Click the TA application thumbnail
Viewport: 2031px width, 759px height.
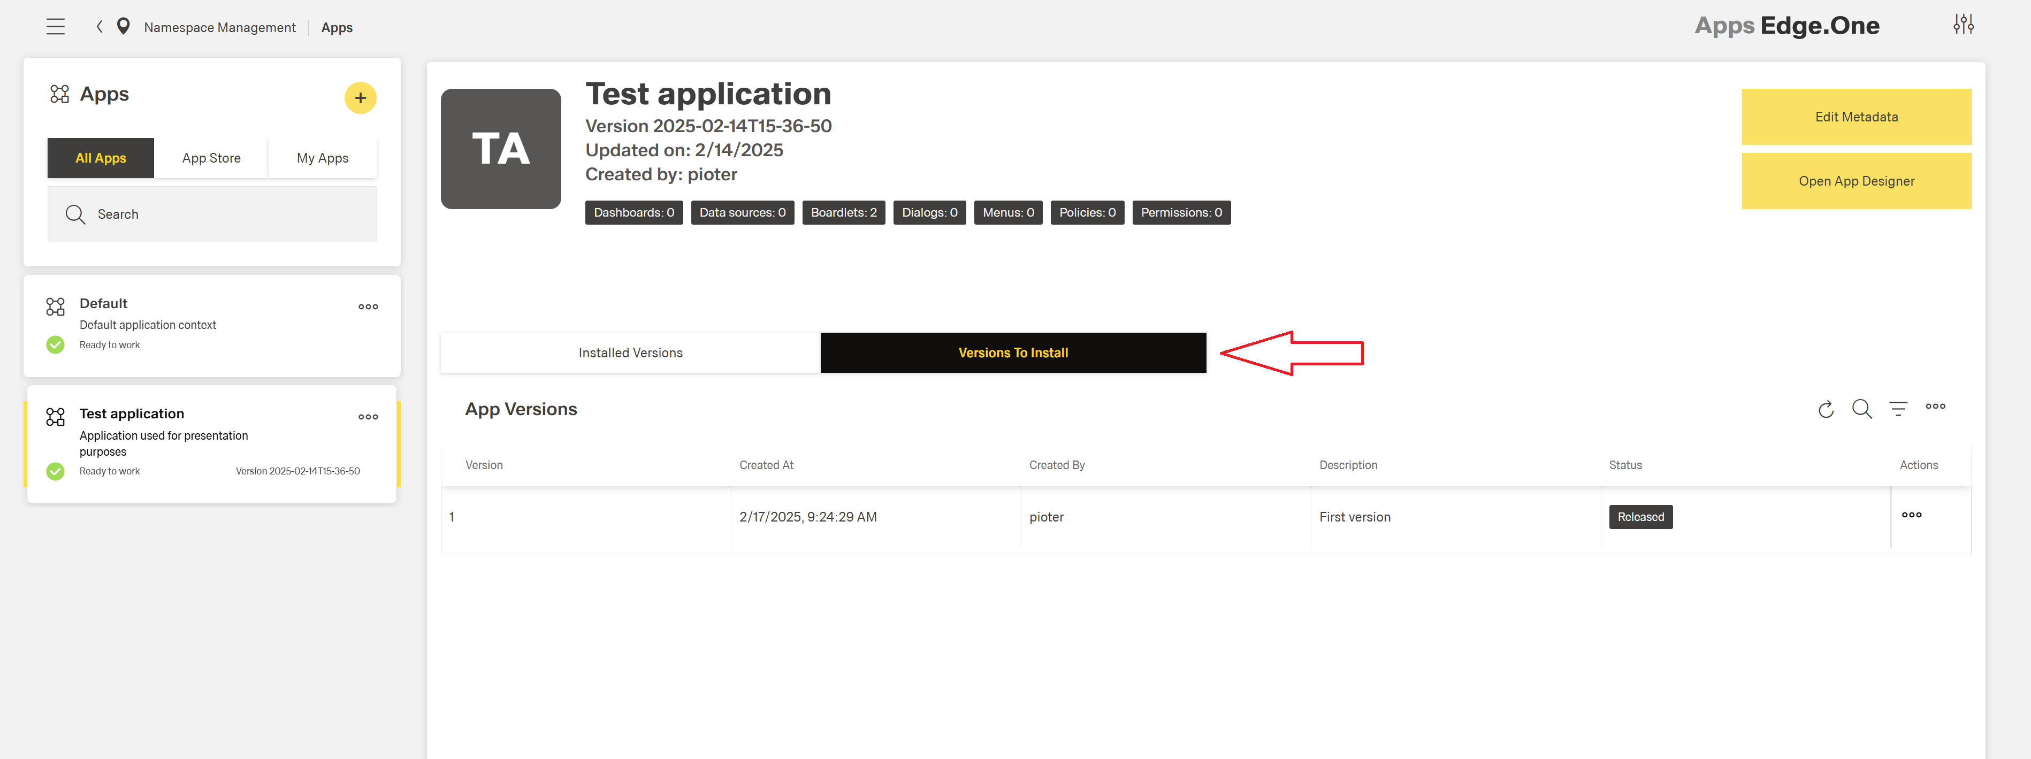pos(501,149)
